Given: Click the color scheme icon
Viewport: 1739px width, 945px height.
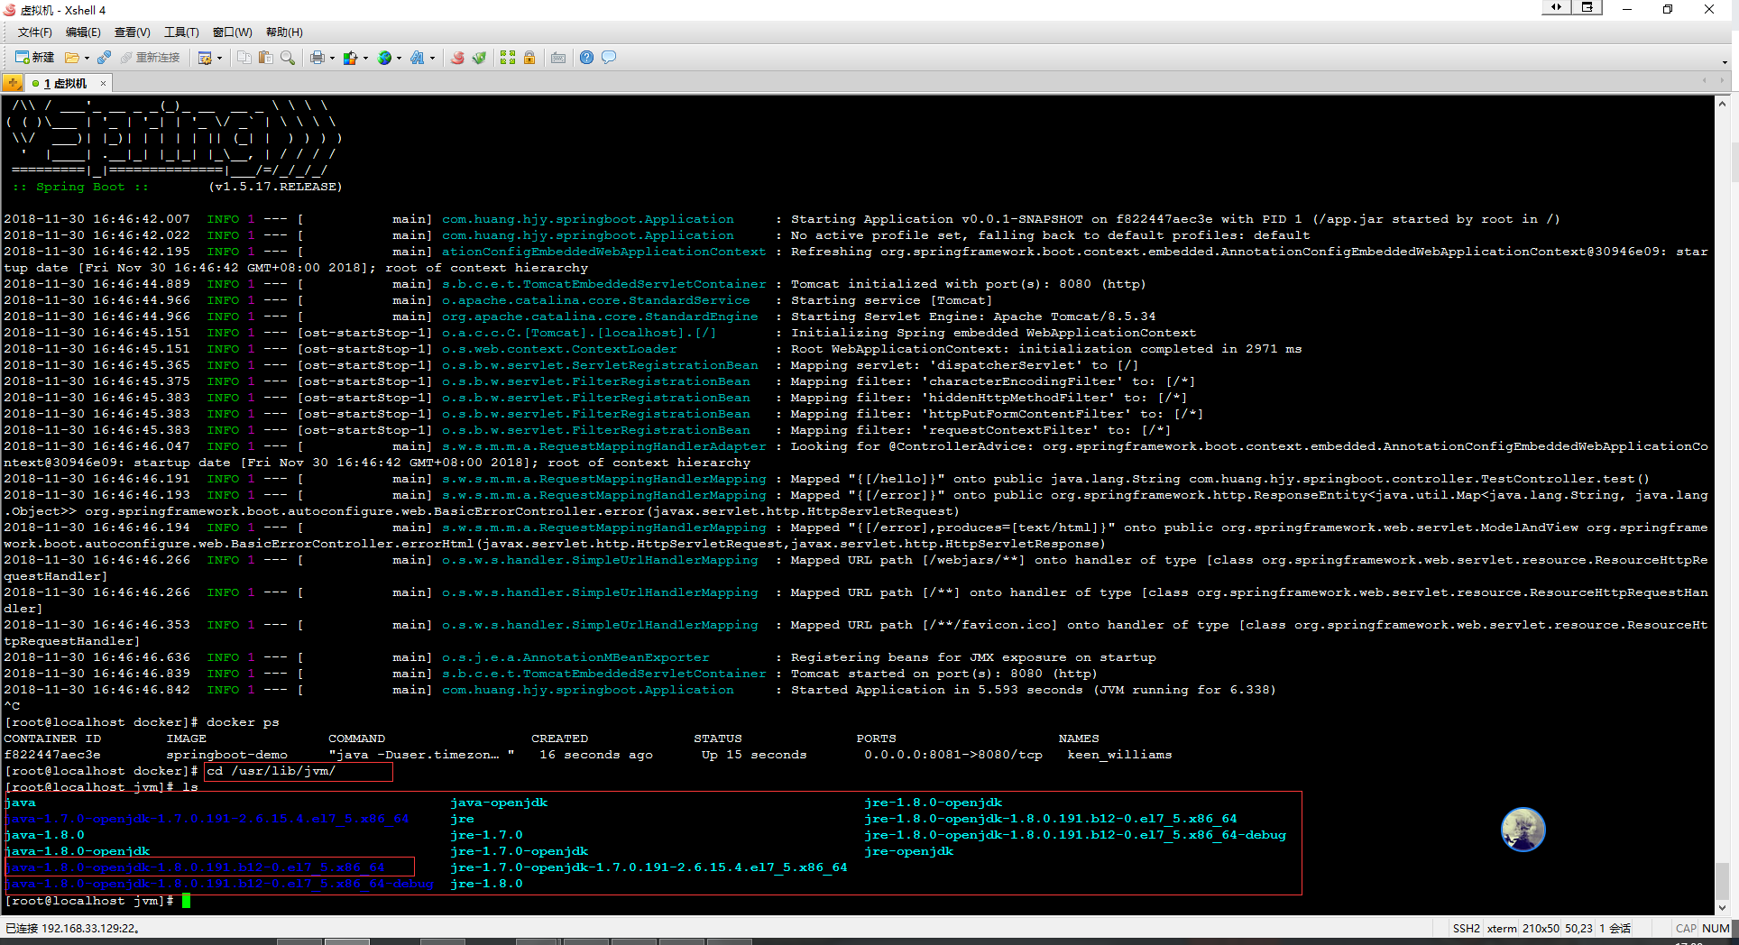Looking at the screenshot, I should (x=350, y=58).
